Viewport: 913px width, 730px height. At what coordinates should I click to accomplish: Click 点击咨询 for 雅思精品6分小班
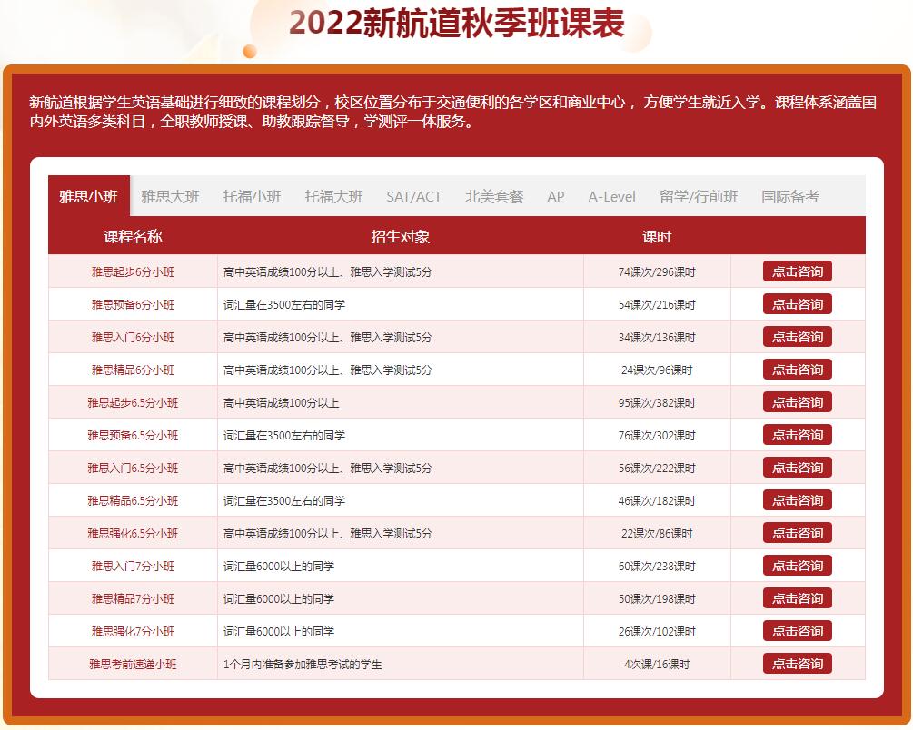coord(797,369)
